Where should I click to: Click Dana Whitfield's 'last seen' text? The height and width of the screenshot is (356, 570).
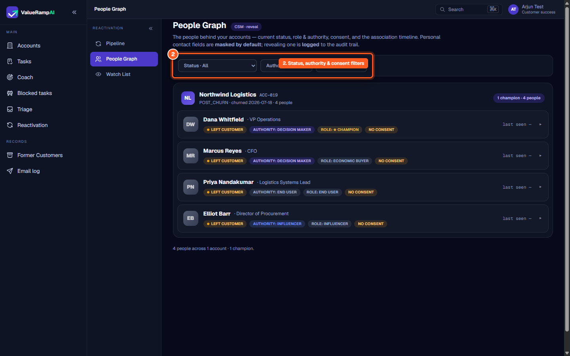click(x=517, y=125)
